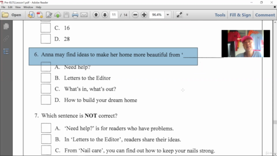
Task: Click the Save floppy disk icon
Action: (66, 15)
